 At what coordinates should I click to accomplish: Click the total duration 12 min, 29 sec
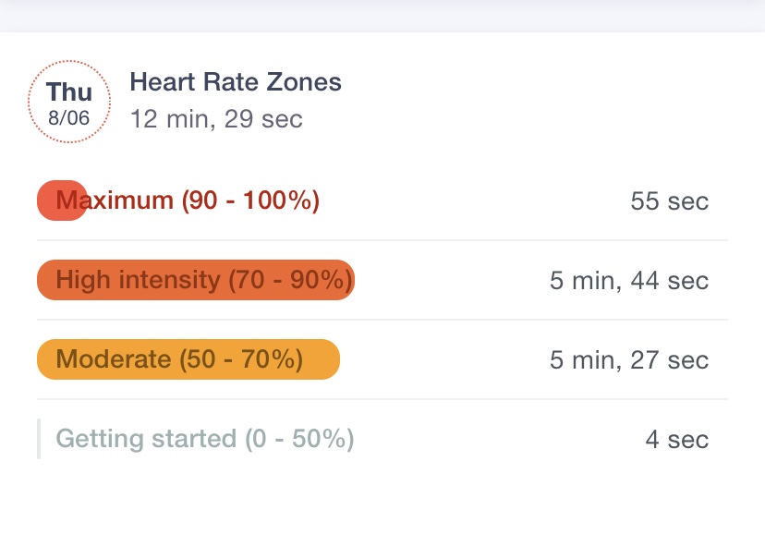pos(216,119)
